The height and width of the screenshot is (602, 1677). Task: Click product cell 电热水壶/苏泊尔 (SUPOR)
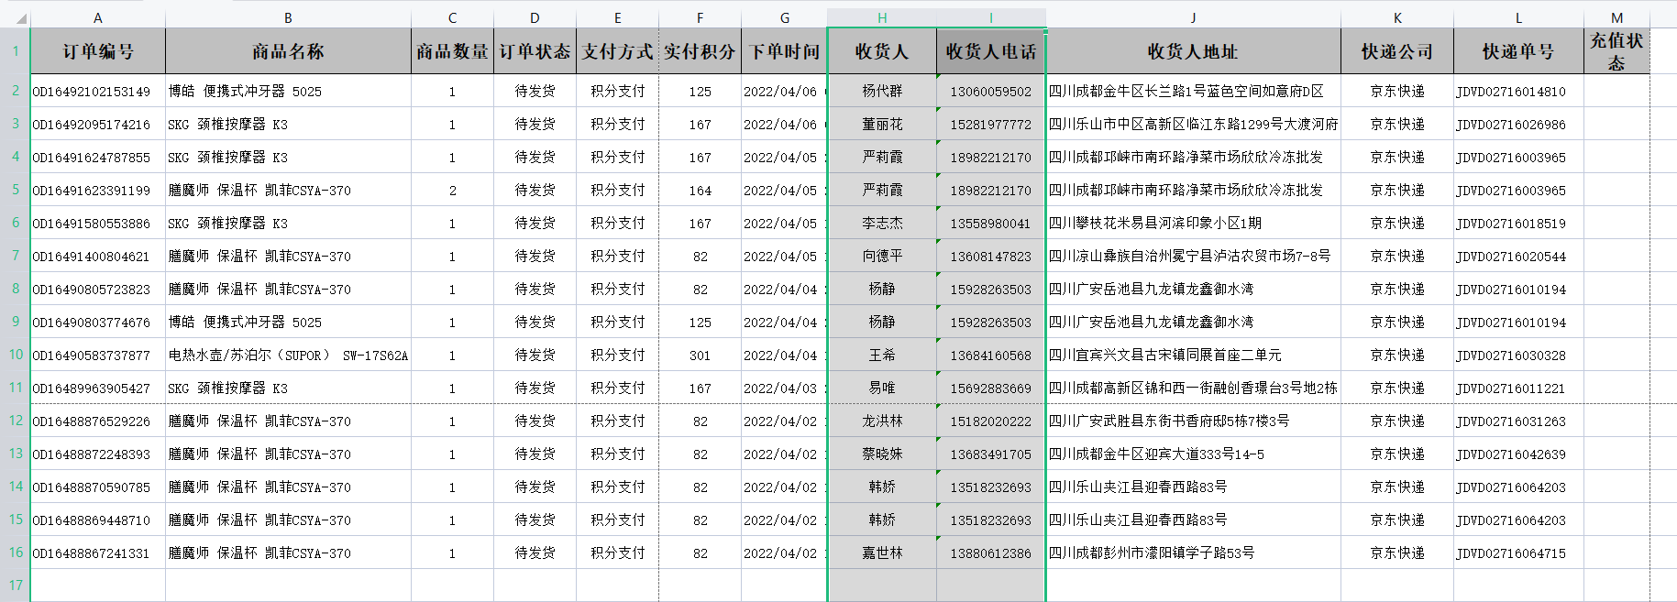tap(288, 355)
